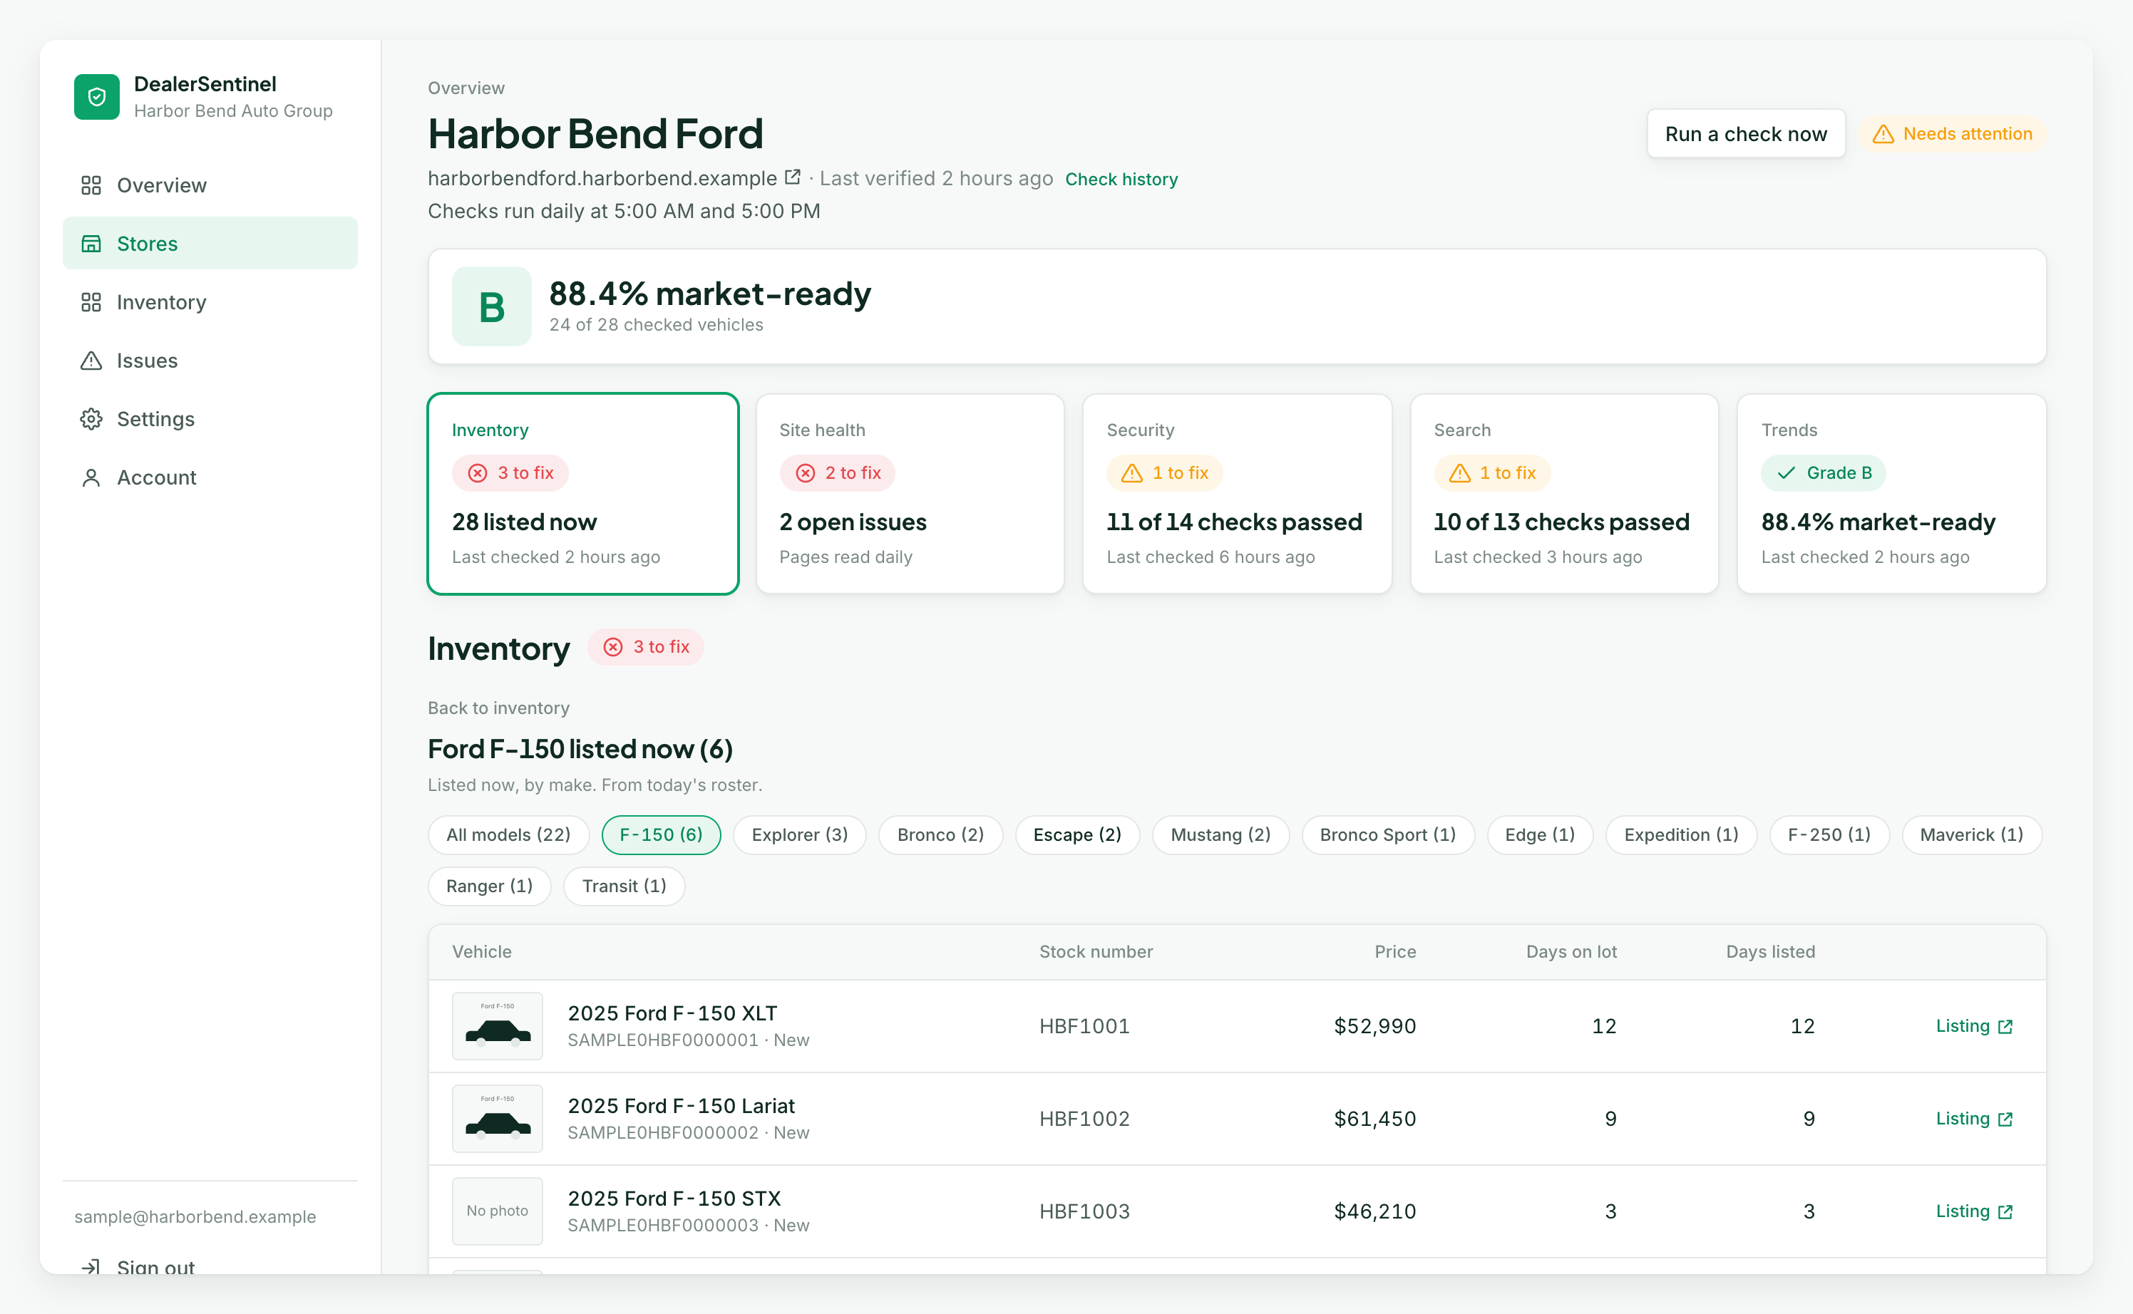
Task: Open the HBF1002 listing external-link icon
Action: (2005, 1119)
